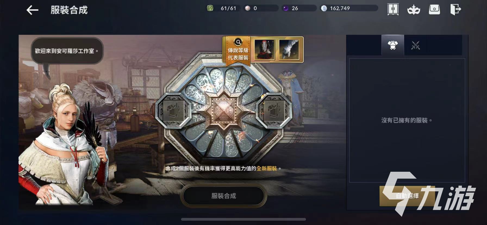Go back with the arrow icon
Screen dimensions: 487x225
point(32,10)
